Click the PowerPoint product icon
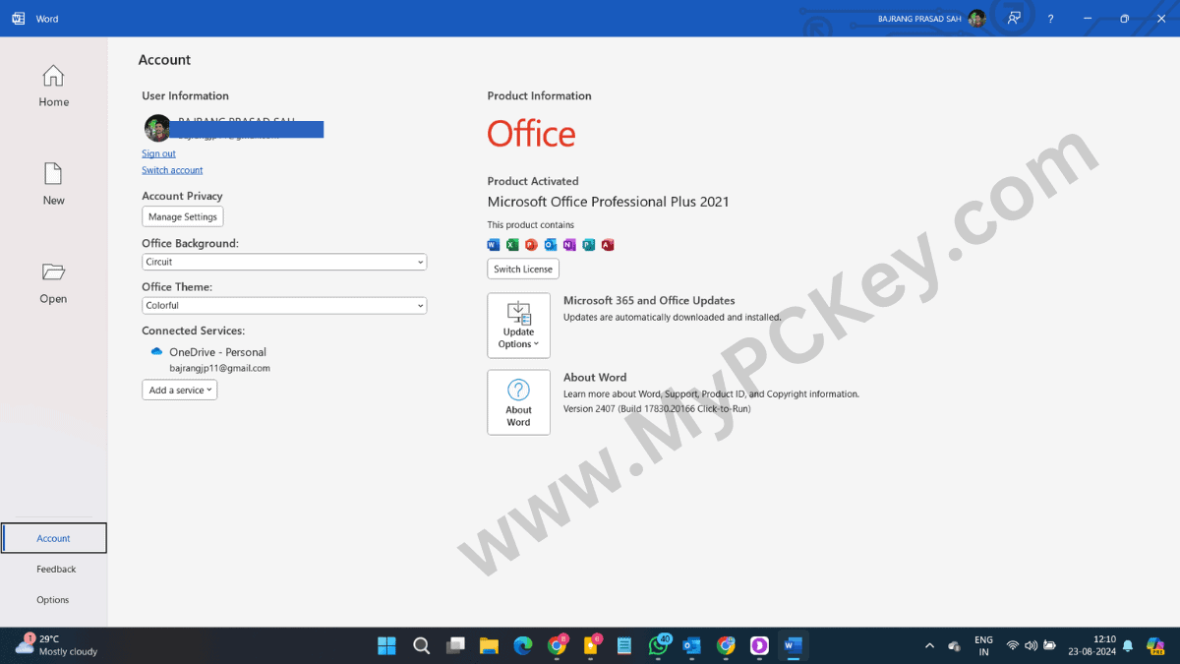 pos(531,244)
